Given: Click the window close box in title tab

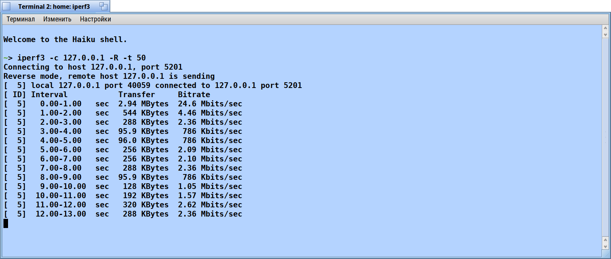Looking at the screenshot, I should (x=7, y=7).
